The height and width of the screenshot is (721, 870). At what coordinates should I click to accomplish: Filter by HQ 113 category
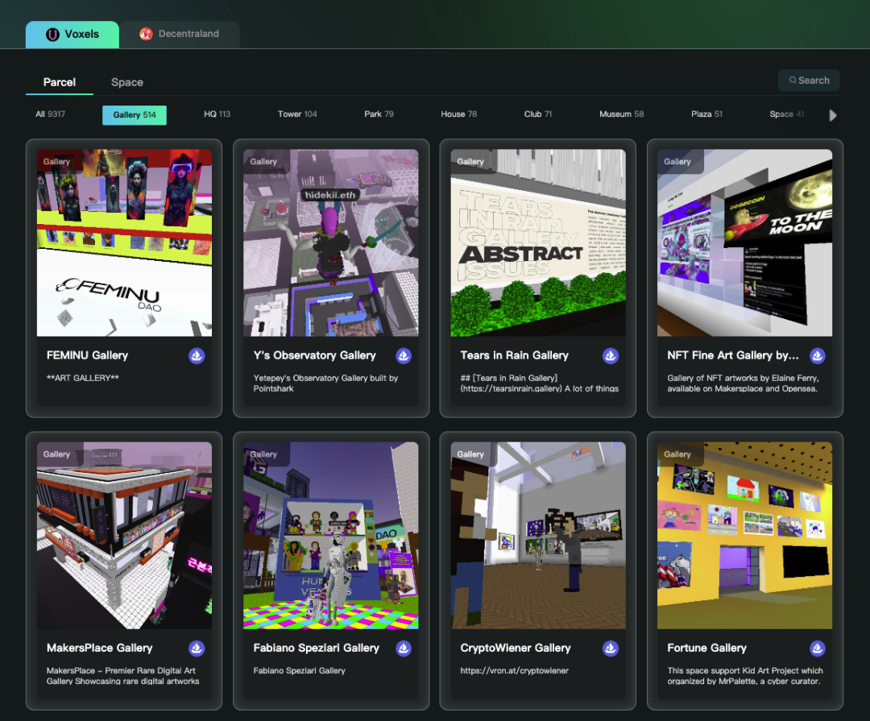pos(217,114)
